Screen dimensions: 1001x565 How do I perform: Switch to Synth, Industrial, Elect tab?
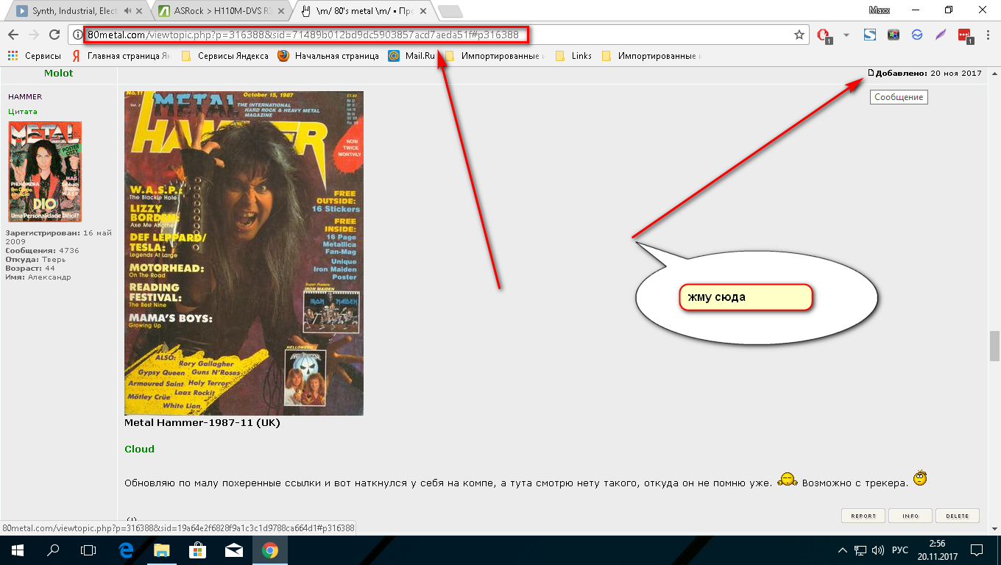75,11
